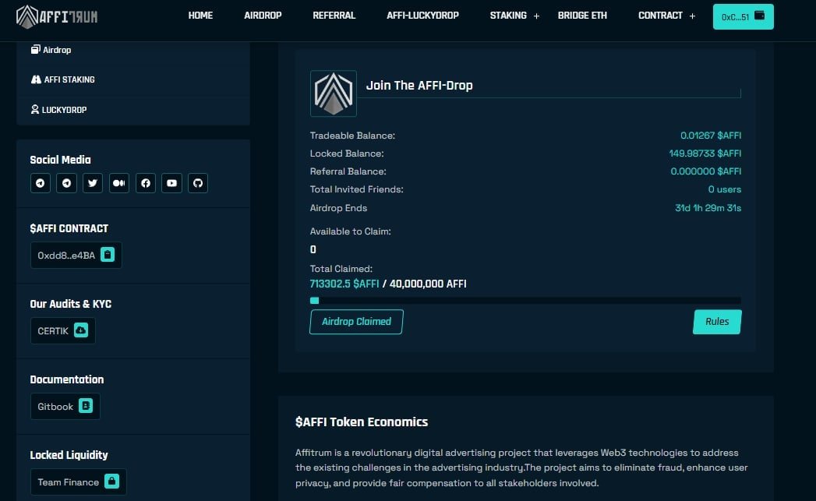The height and width of the screenshot is (501, 816).
Task: Click the Airdrop Ends countdown timer
Action: tap(708, 207)
